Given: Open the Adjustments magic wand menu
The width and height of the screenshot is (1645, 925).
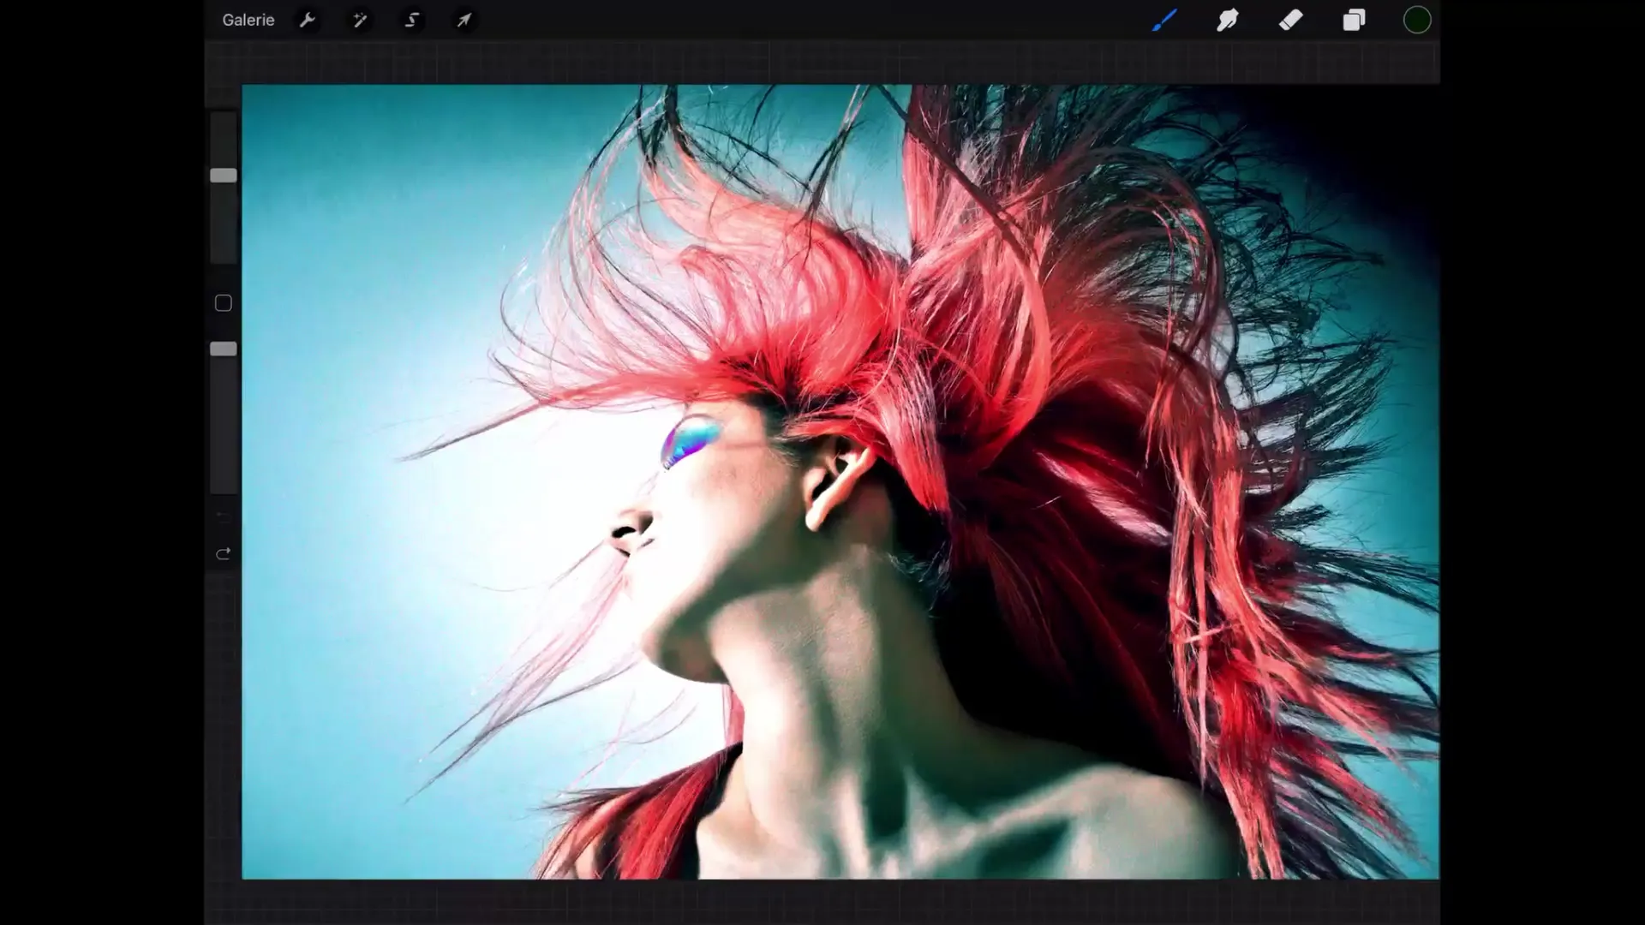Looking at the screenshot, I should 360,20.
